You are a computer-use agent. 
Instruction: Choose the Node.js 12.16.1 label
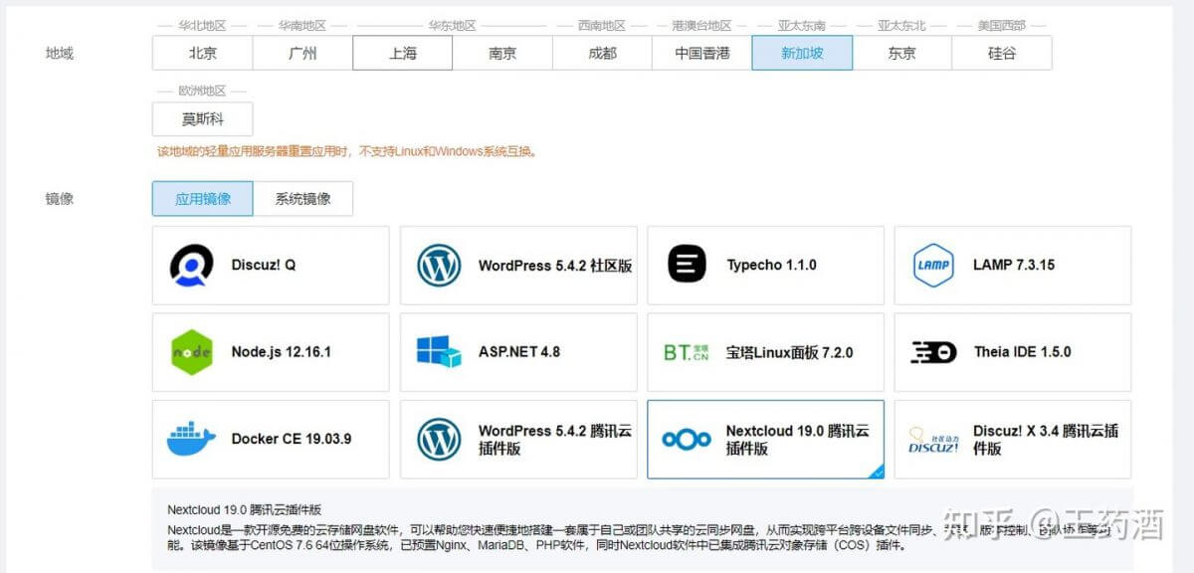[282, 352]
